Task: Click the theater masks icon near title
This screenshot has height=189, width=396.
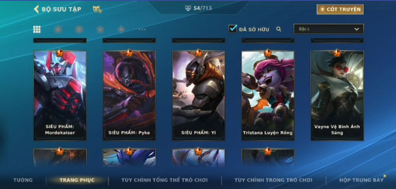Action: click(97, 9)
